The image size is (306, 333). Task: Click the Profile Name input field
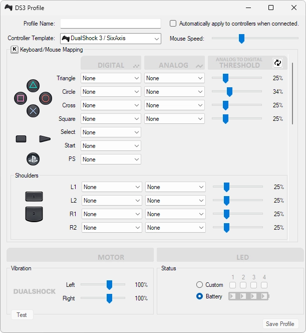111,24
